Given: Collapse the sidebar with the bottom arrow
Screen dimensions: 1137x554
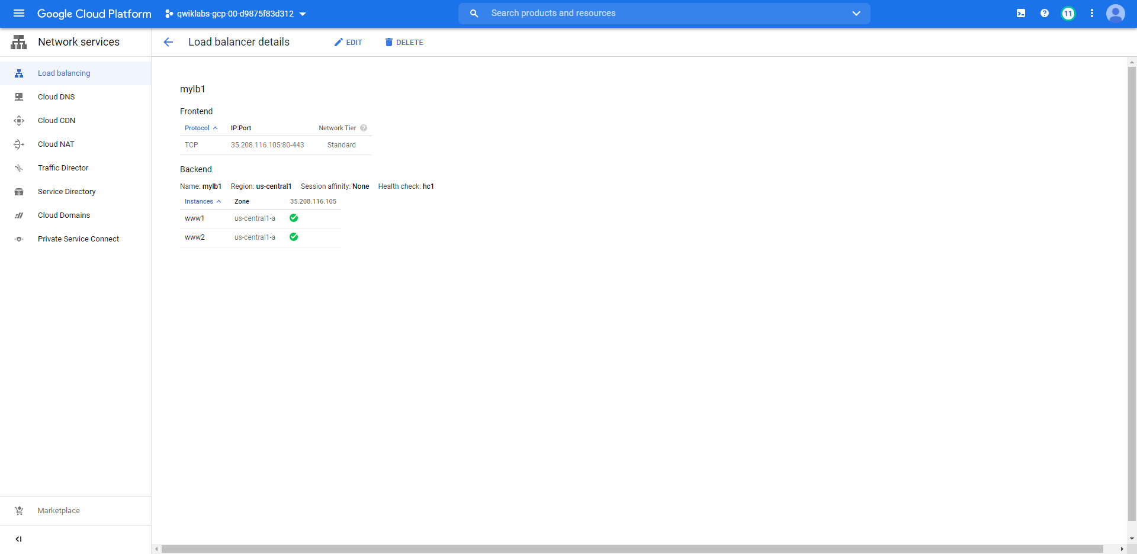Looking at the screenshot, I should pos(19,539).
